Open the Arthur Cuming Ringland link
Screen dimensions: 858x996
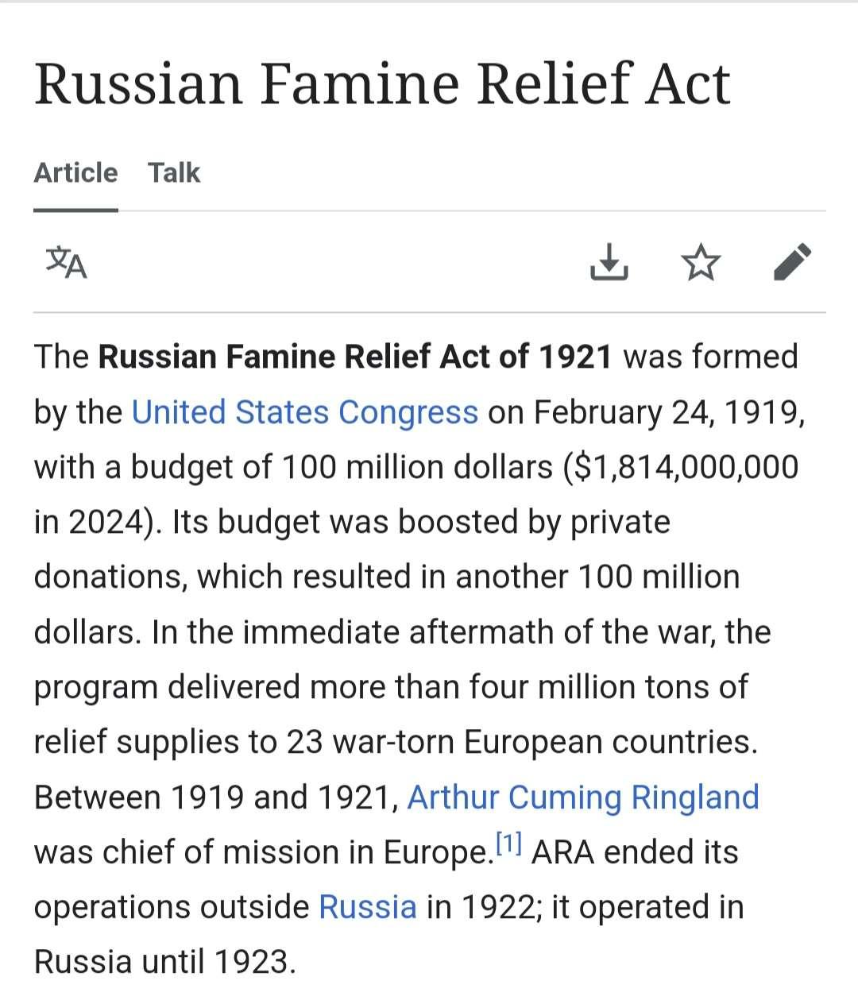[x=583, y=797]
